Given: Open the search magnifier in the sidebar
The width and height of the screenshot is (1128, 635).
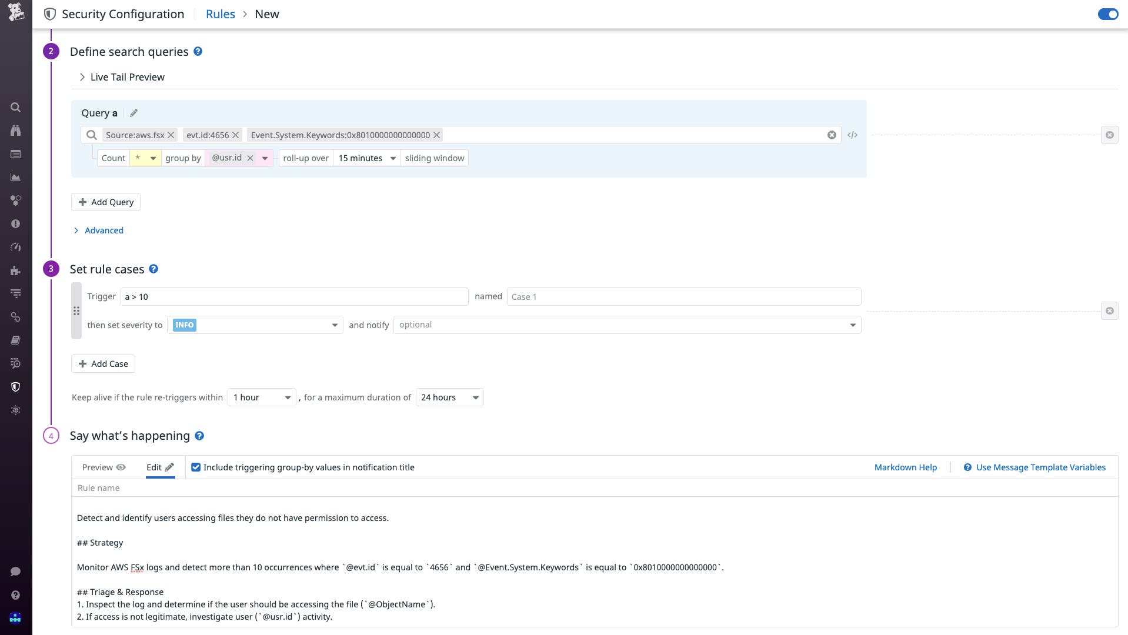Looking at the screenshot, I should (16, 107).
